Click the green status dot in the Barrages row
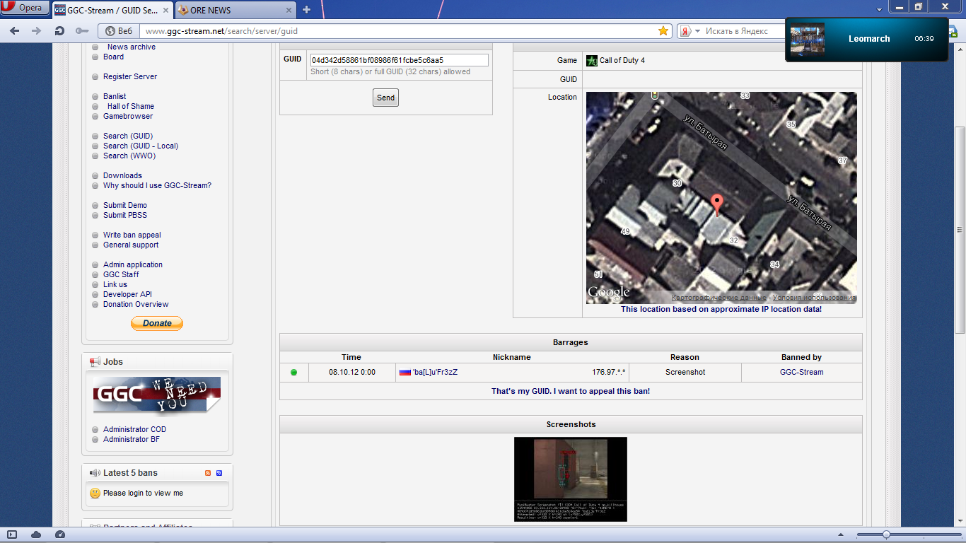This screenshot has width=966, height=543. click(293, 373)
